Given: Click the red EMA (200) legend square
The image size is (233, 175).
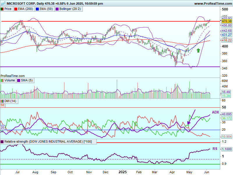Looking at the screenshot, I should (x=16, y=9).
